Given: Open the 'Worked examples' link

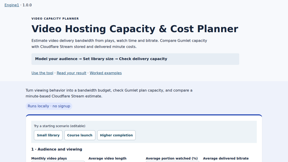Looking at the screenshot, I should (x=106, y=73).
